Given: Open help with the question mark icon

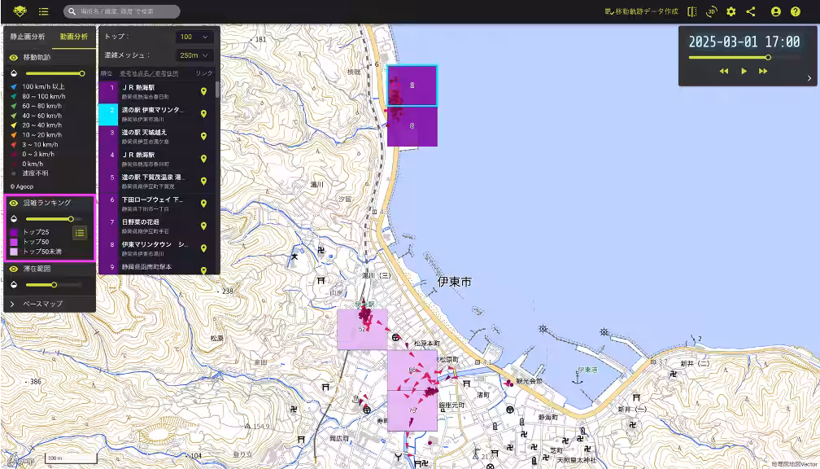Looking at the screenshot, I should (x=796, y=11).
